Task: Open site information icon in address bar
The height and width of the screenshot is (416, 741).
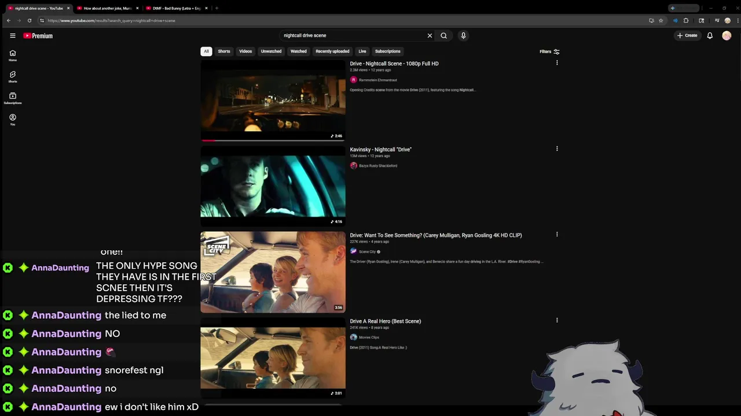Action: tap(42, 20)
